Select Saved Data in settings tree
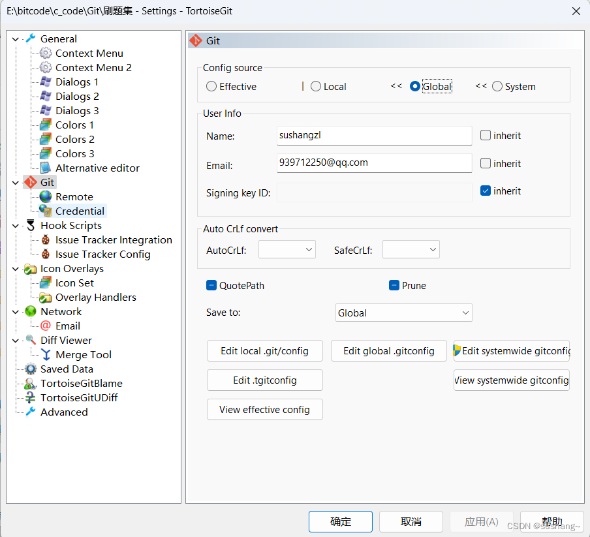The width and height of the screenshot is (590, 537). tap(67, 369)
